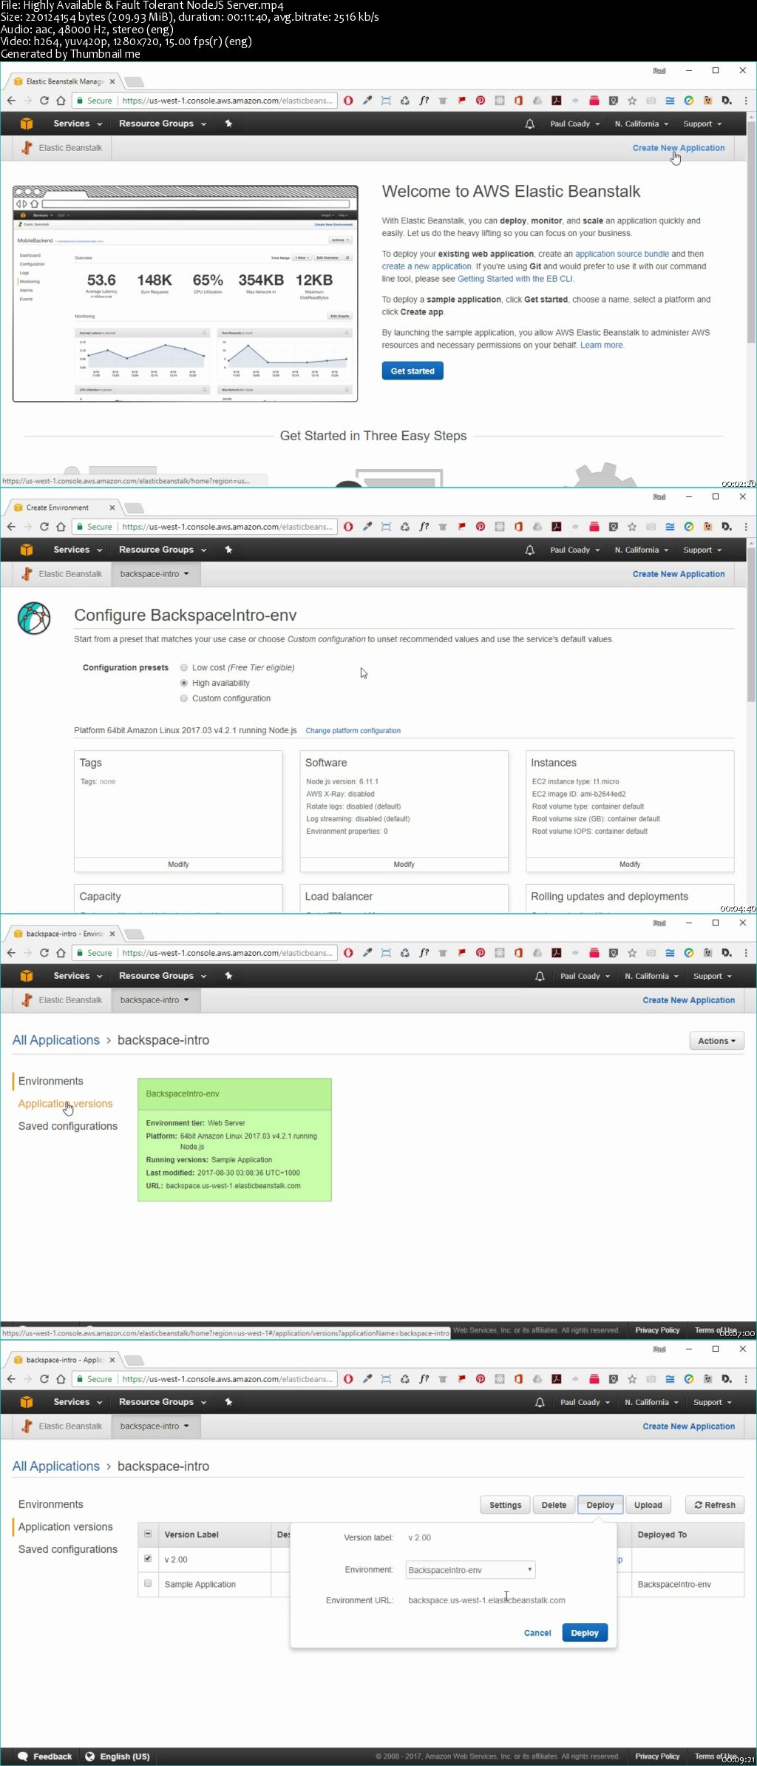Click the browser home icon in Welcome page window
The width and height of the screenshot is (757, 1766).
61,101
